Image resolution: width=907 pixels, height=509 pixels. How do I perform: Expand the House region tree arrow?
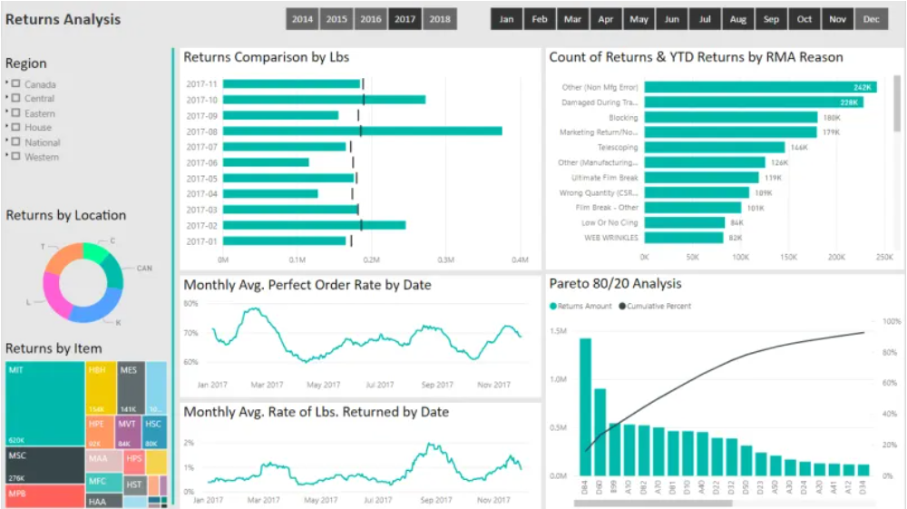7,127
